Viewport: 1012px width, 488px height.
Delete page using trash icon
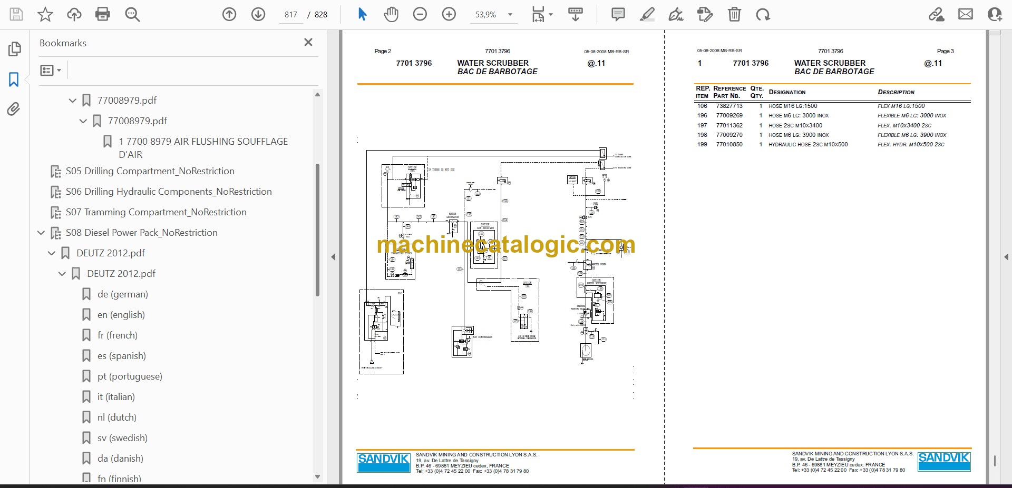pyautogui.click(x=734, y=14)
